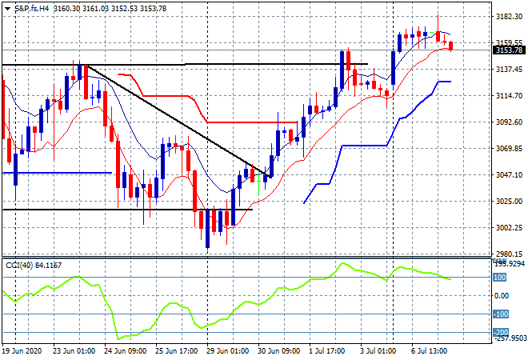528x360 pixels.
Task: Click the chart menu triangle beside S&P.fs,H4
Action: pyautogui.click(x=7, y=9)
